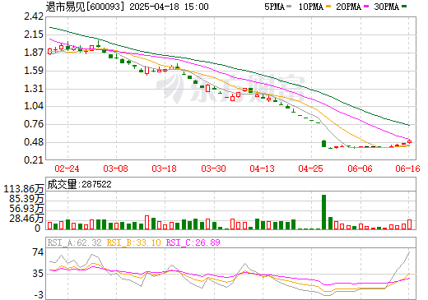Click the 85.39万 volume axis value
This screenshot has height=300, width=428.
click(x=26, y=199)
